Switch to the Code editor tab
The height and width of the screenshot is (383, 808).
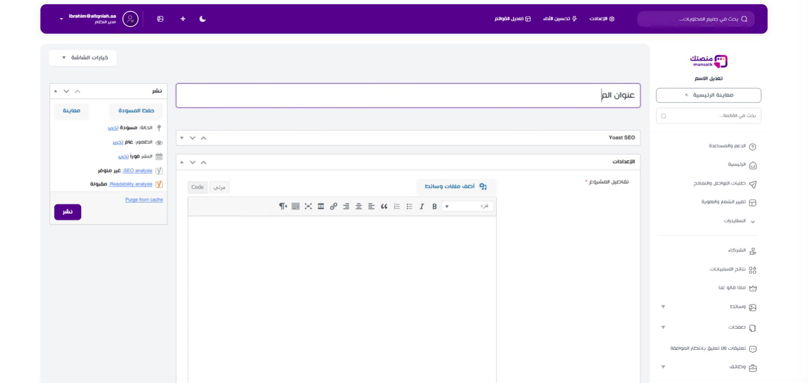pyautogui.click(x=197, y=187)
